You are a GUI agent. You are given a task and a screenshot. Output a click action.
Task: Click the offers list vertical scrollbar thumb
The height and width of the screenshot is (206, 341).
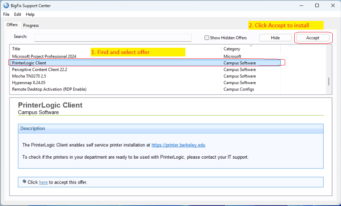click(x=329, y=81)
